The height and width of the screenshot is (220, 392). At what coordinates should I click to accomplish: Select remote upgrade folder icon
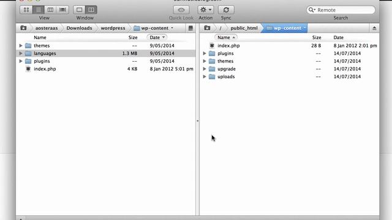tap(212, 69)
